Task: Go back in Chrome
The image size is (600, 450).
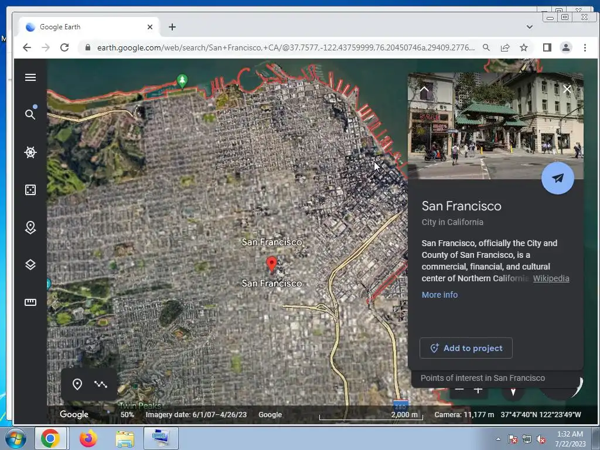Action: click(27, 47)
